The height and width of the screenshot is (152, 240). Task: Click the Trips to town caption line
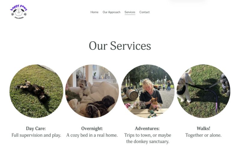pos(148,135)
